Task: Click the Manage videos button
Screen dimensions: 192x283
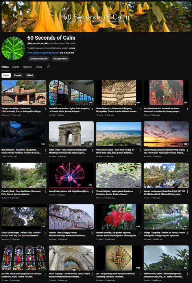Action: [60, 59]
